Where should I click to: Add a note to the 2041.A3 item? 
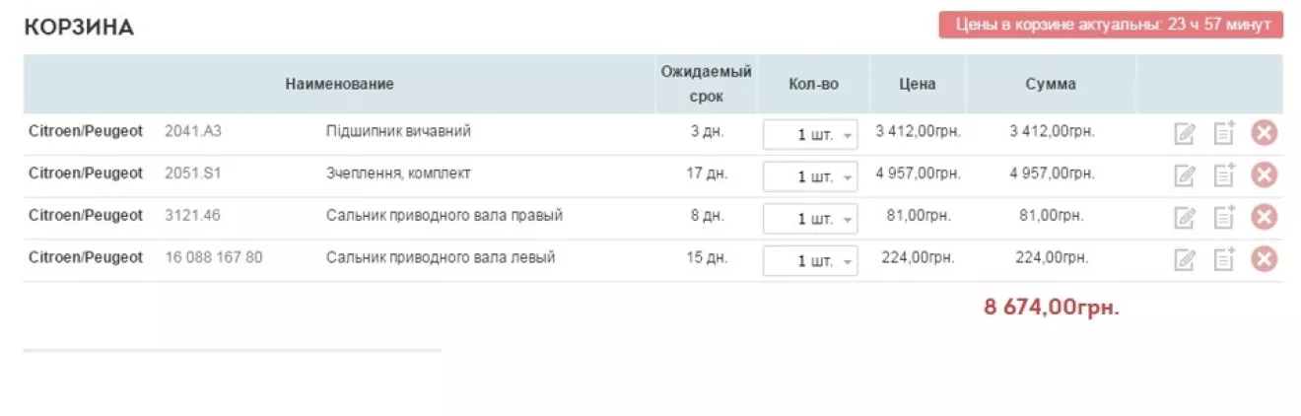pos(1224,133)
